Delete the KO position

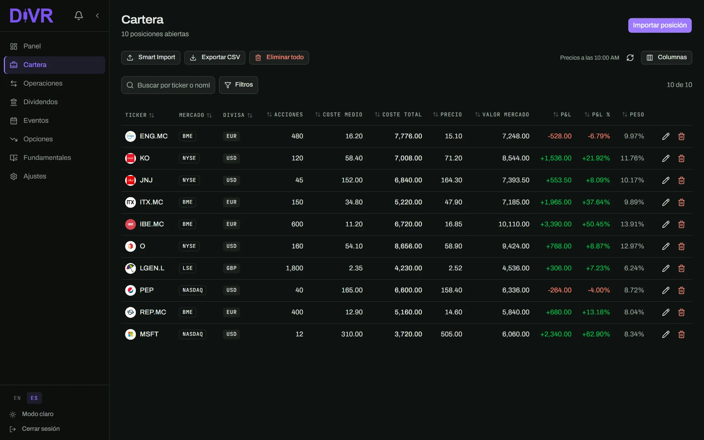(681, 158)
